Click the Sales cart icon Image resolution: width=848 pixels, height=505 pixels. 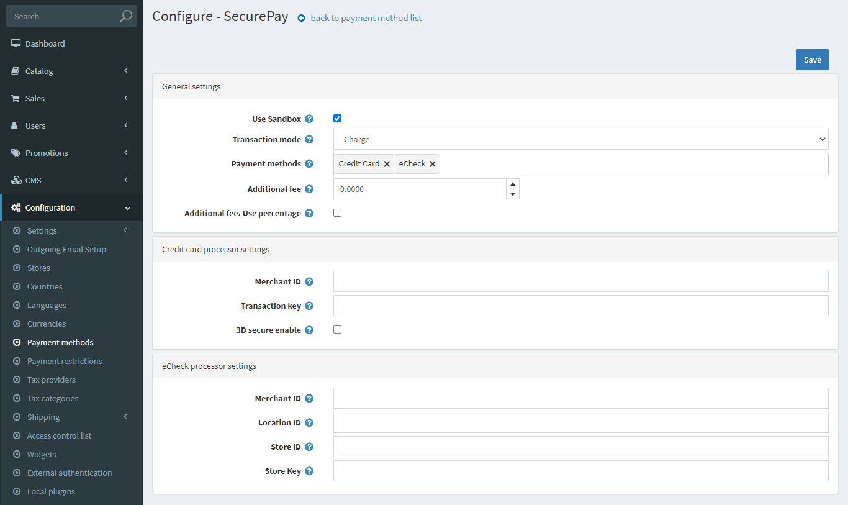tap(16, 98)
